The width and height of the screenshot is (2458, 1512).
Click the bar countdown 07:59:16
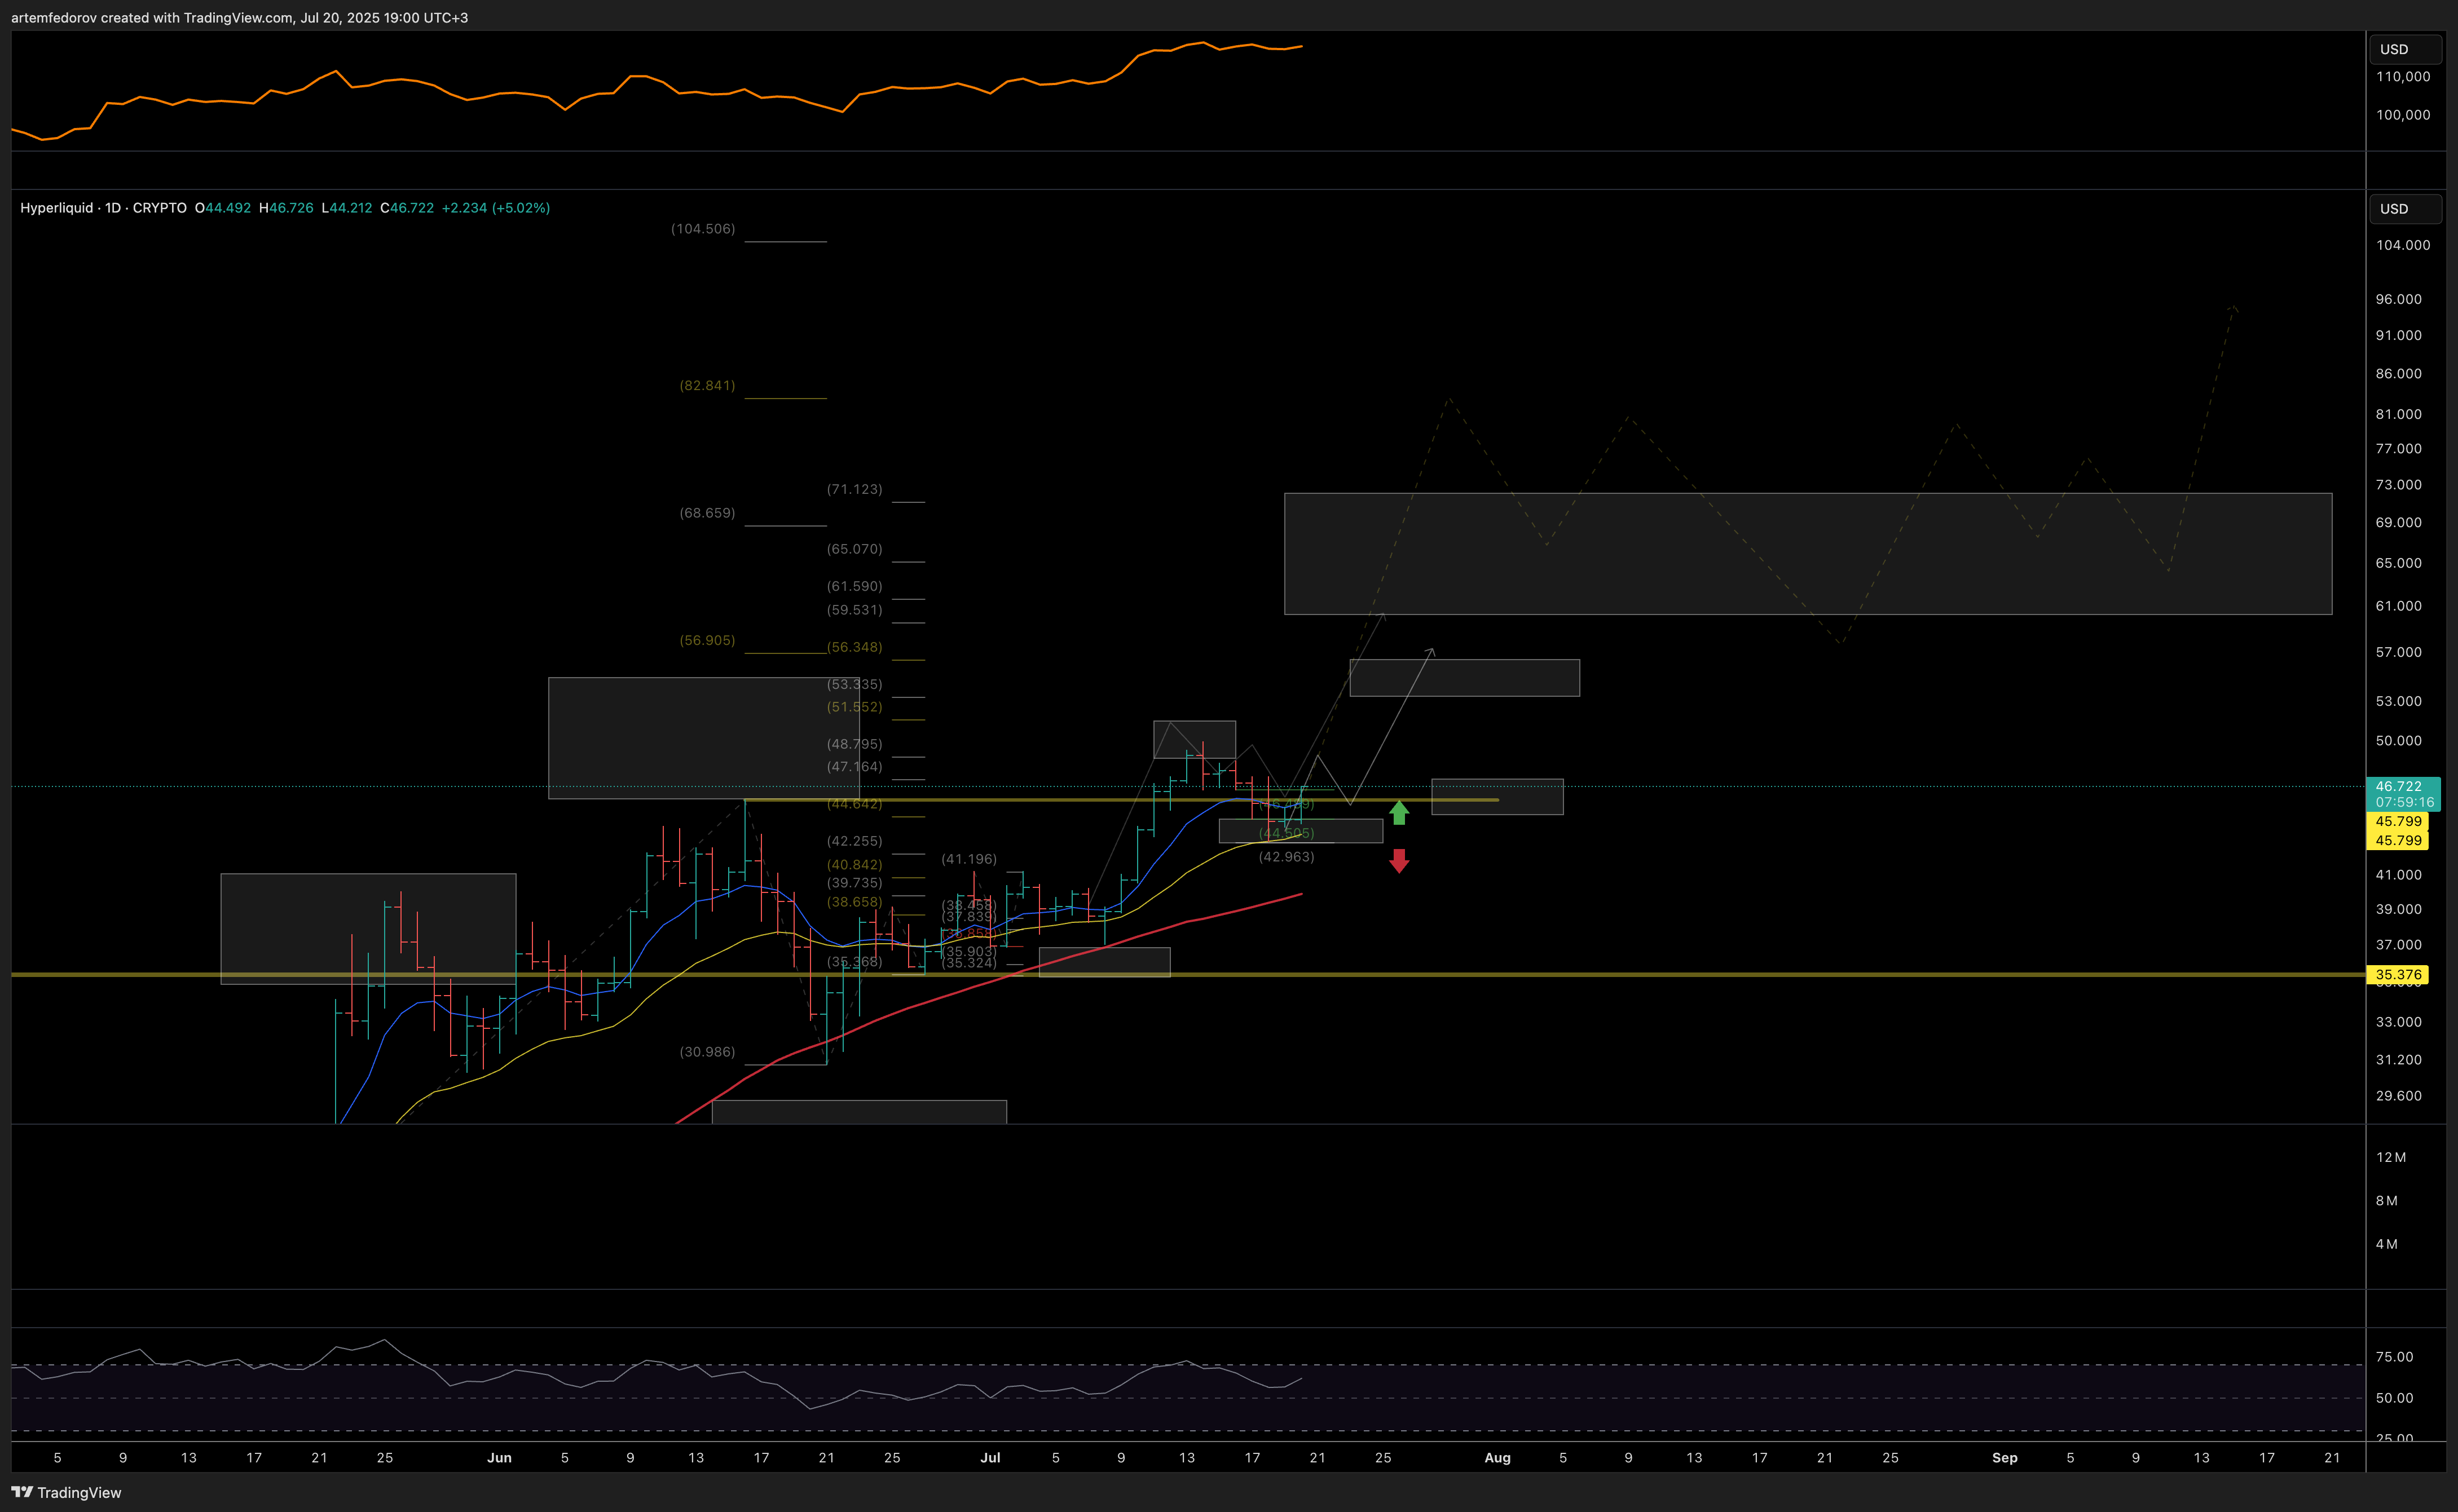pyautogui.click(x=2405, y=802)
